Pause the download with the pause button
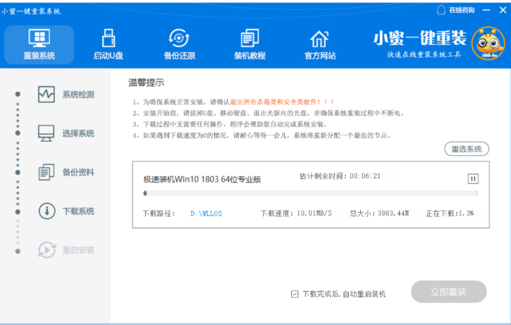The width and height of the screenshot is (511, 325). tap(473, 179)
